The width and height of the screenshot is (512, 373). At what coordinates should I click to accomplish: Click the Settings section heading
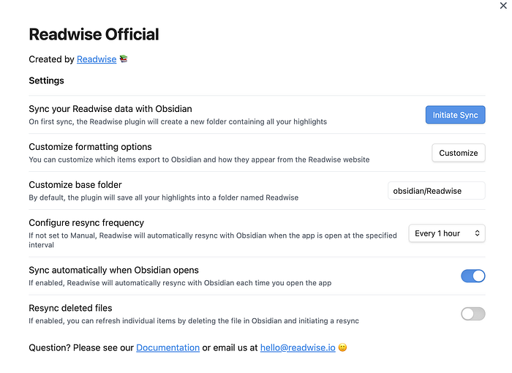tap(46, 80)
